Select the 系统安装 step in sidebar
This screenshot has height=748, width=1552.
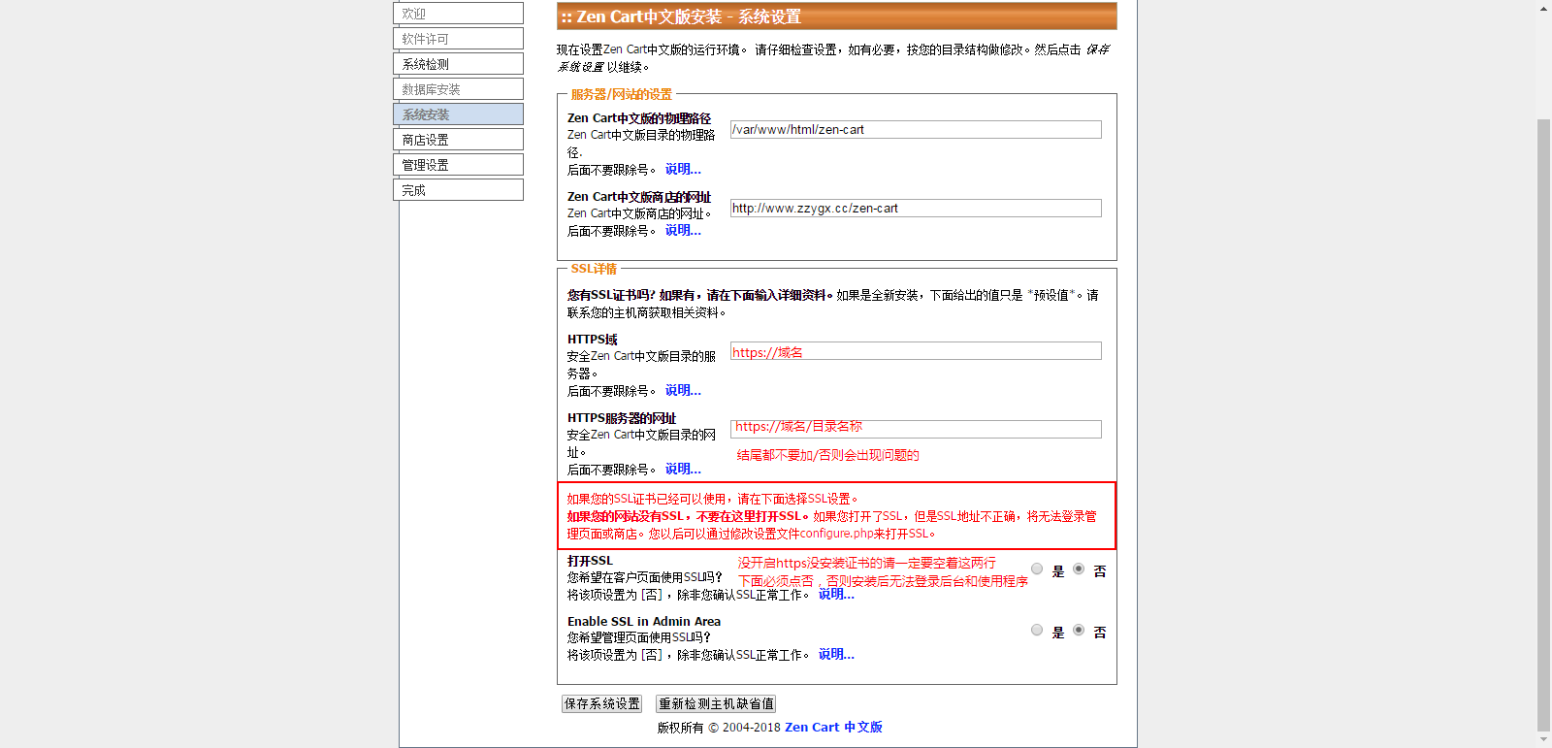(x=458, y=114)
